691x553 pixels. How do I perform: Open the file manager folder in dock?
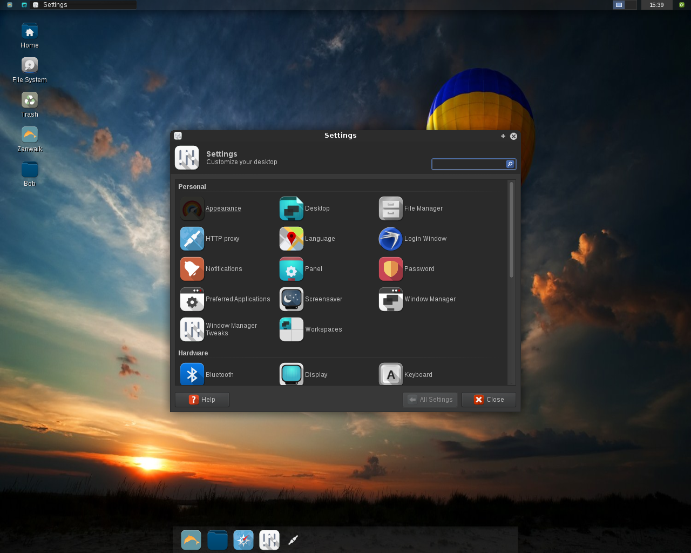click(218, 540)
